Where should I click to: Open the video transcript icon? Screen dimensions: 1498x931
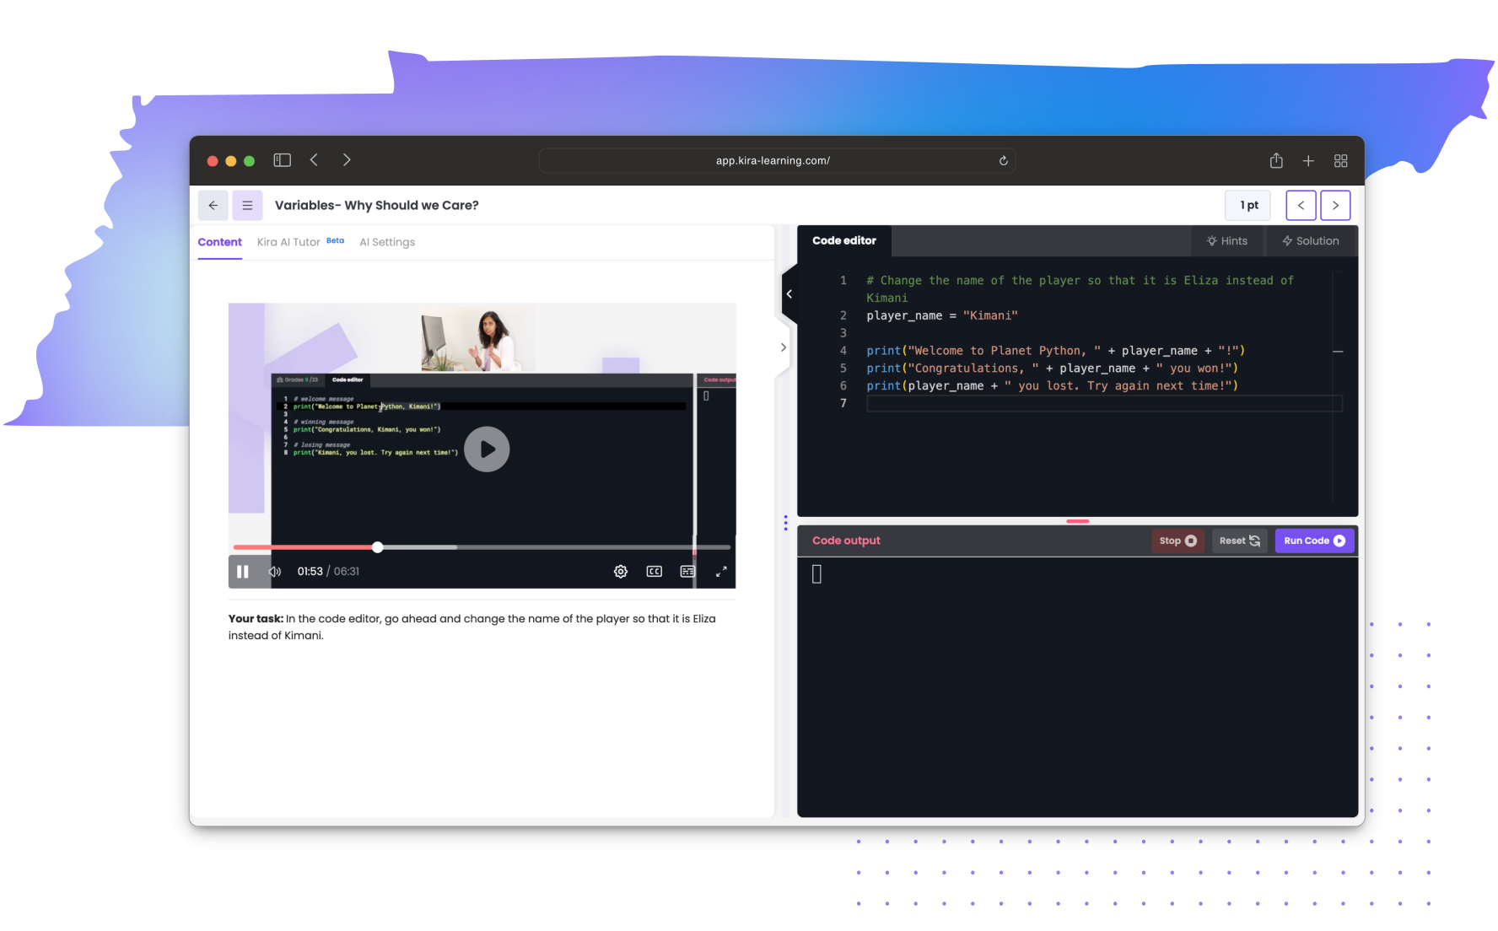[x=687, y=572]
